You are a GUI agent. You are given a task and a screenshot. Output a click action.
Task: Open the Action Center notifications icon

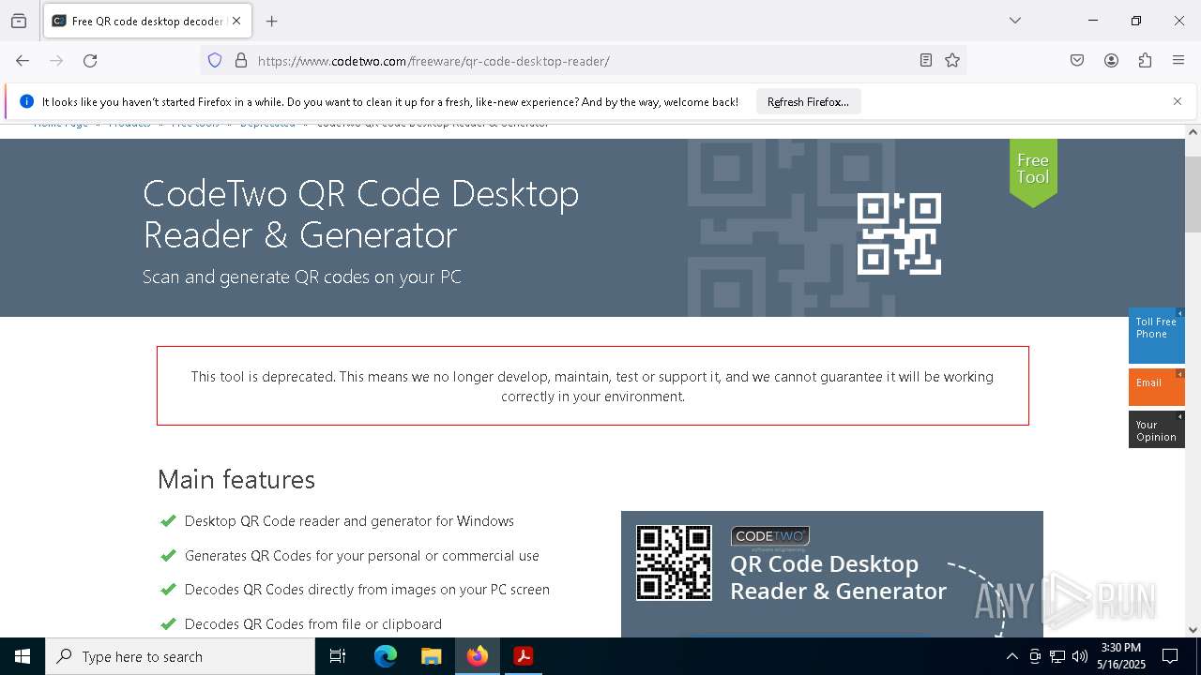point(1170,656)
